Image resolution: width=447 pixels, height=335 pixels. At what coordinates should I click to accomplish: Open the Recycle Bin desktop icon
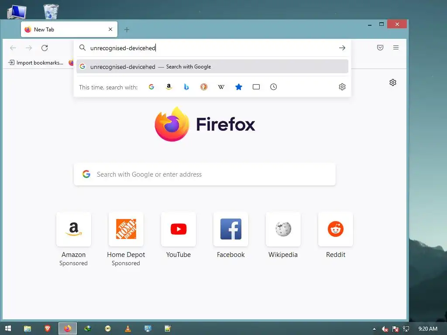click(51, 11)
